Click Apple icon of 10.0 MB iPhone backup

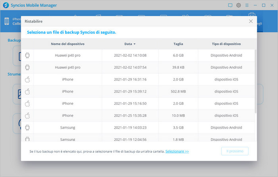click(27, 115)
